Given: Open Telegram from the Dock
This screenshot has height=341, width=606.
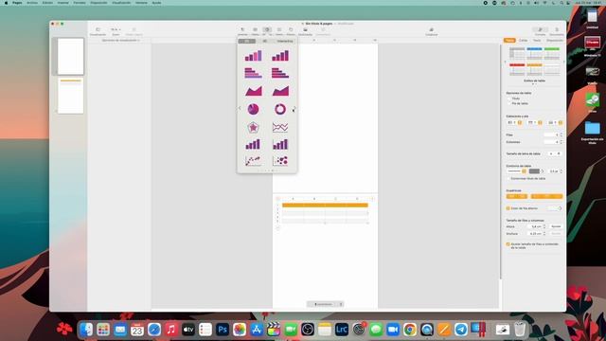Looking at the screenshot, I should pos(461,330).
